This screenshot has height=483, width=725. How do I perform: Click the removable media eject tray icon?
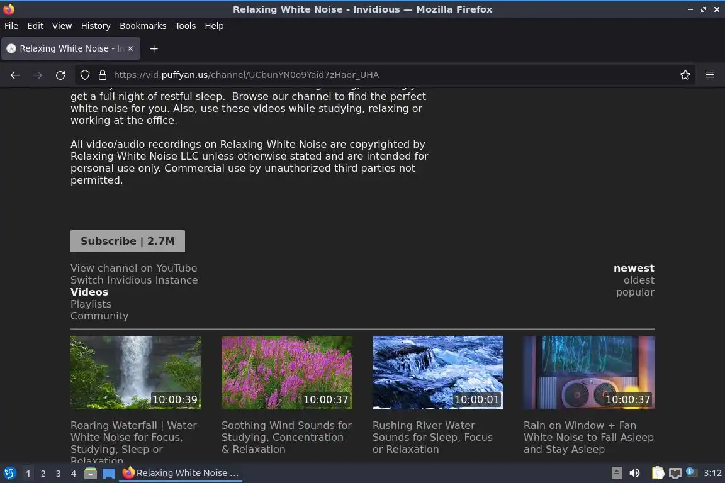pos(616,473)
